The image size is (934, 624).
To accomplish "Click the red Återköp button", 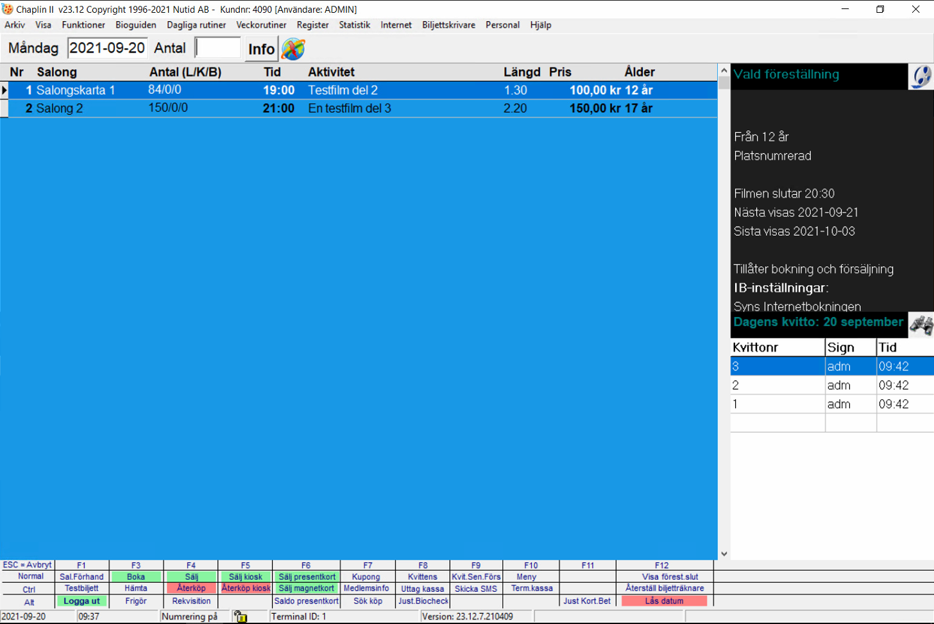I will (x=191, y=588).
